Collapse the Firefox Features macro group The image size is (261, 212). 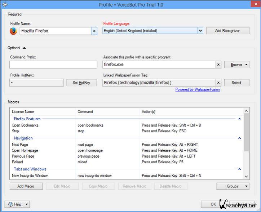click(x=239, y=119)
